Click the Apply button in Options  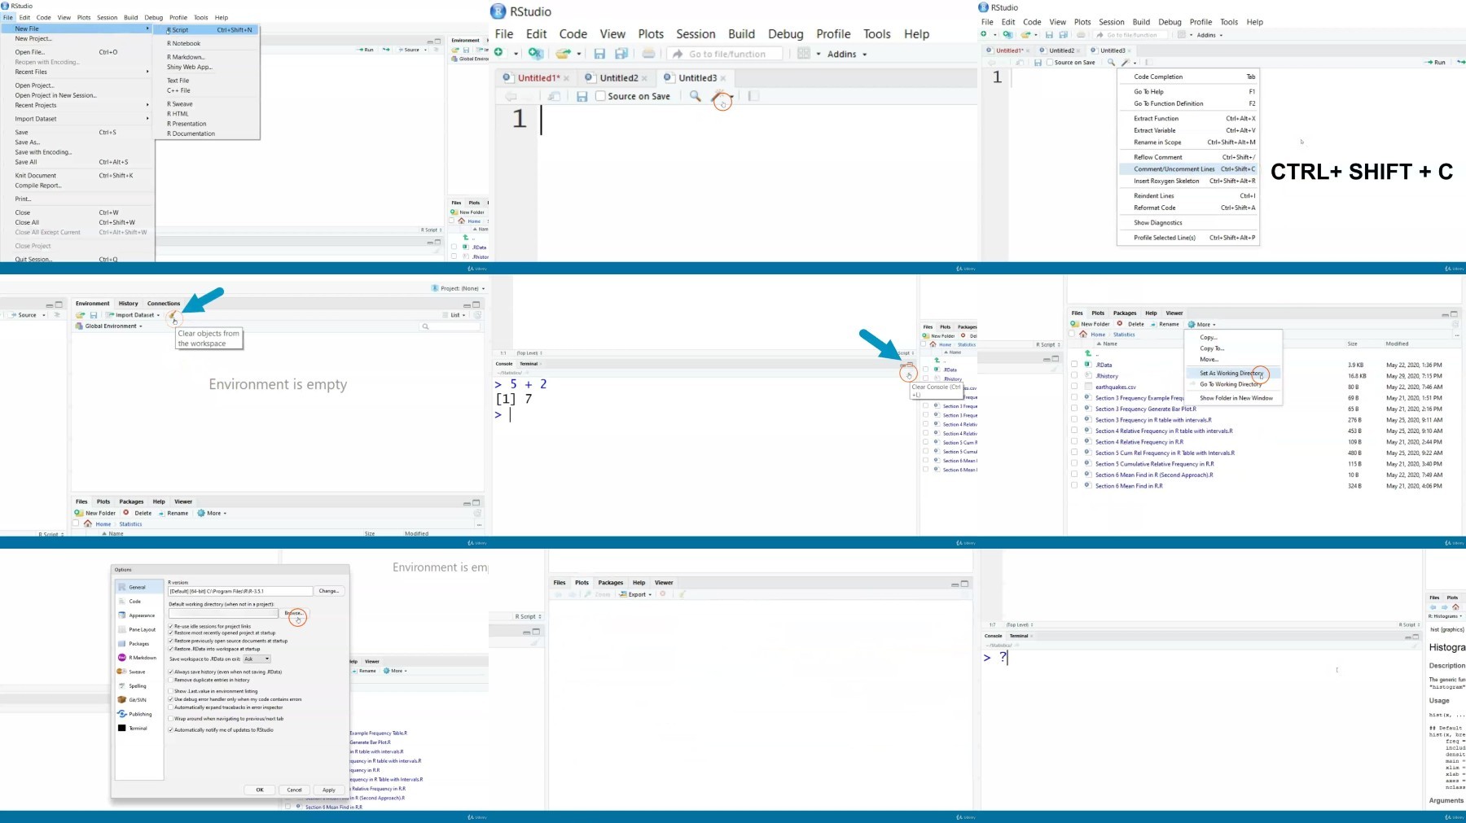tap(329, 790)
